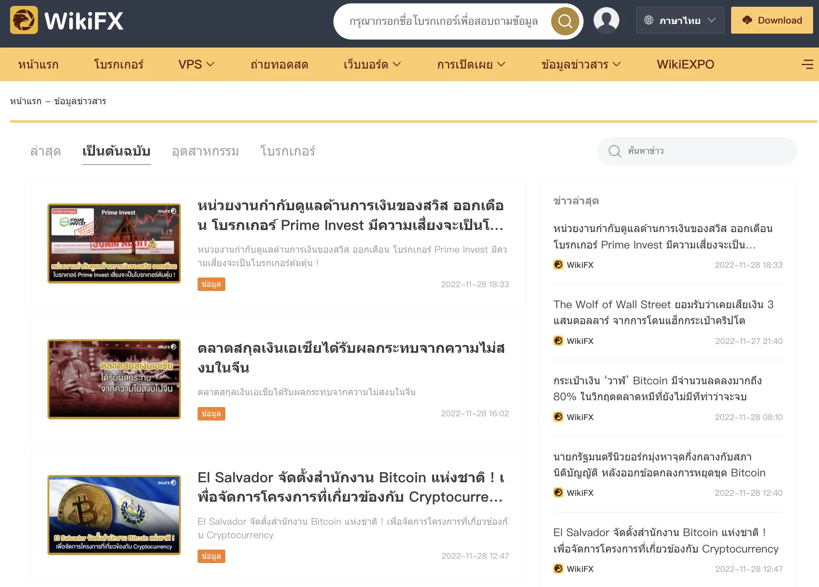Click the magnifier icon in news search
Viewport: 819px width, 587px height.
[x=615, y=151]
